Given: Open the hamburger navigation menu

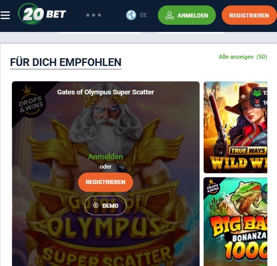Looking at the screenshot, I should pos(5,15).
